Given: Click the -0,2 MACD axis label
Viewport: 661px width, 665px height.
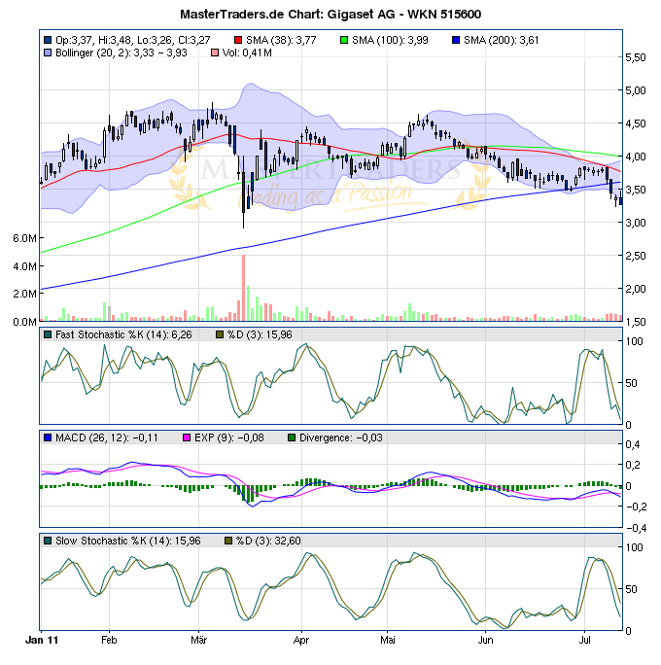Looking at the screenshot, I should 636,507.
